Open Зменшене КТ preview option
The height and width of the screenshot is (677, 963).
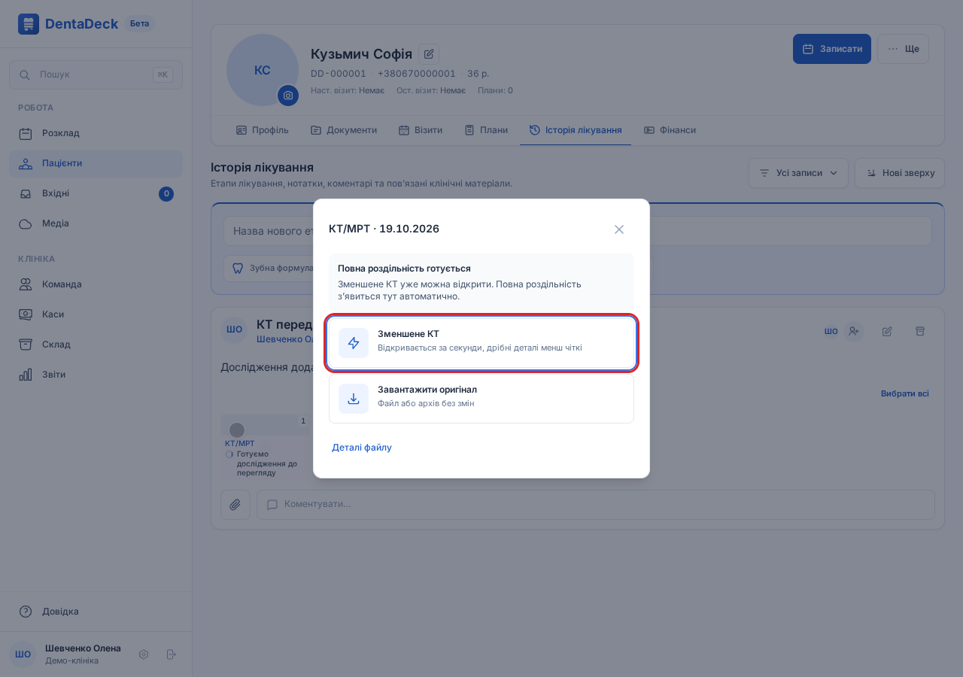tap(481, 343)
